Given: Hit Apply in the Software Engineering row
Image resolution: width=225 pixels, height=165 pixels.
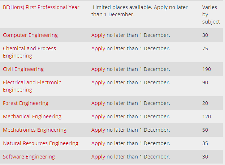Looking at the screenshot, I should pos(98,157).
